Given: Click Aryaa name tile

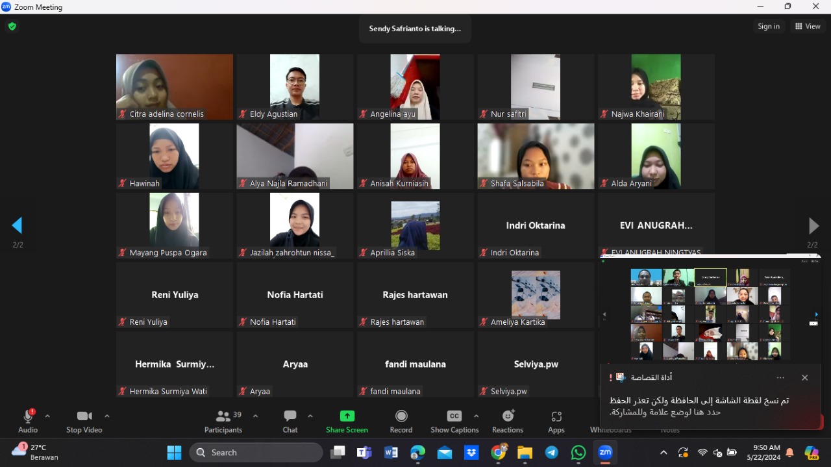Looking at the screenshot, I should (x=295, y=364).
